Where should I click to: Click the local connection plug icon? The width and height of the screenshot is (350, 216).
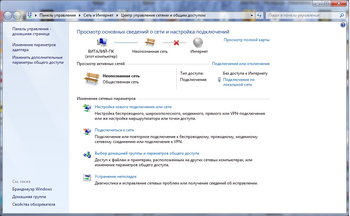[x=219, y=80]
